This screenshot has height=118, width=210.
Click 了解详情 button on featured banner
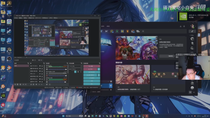170,56
